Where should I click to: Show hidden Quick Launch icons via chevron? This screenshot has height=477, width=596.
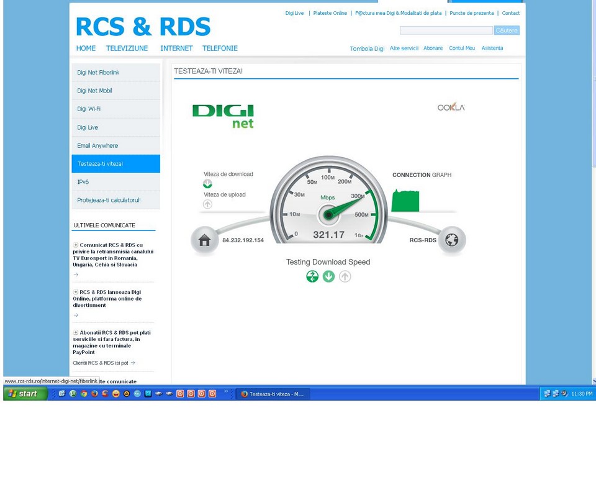click(226, 393)
